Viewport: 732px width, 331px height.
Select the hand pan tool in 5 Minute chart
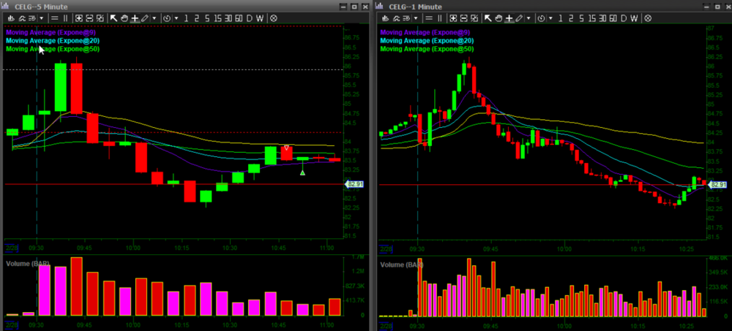(x=124, y=18)
